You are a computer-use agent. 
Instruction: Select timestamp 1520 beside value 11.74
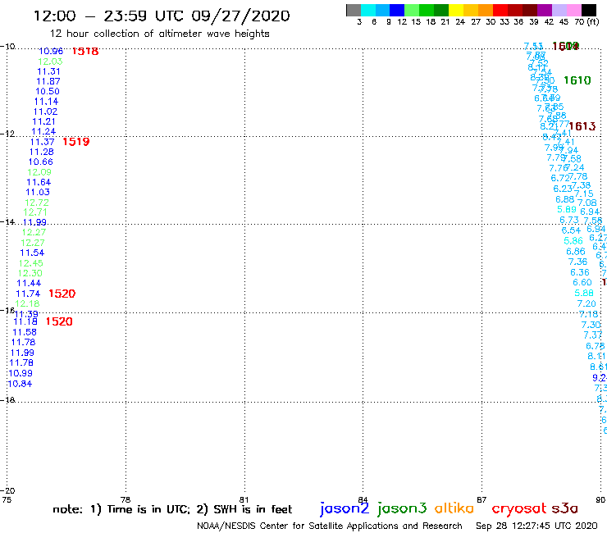pos(62,294)
